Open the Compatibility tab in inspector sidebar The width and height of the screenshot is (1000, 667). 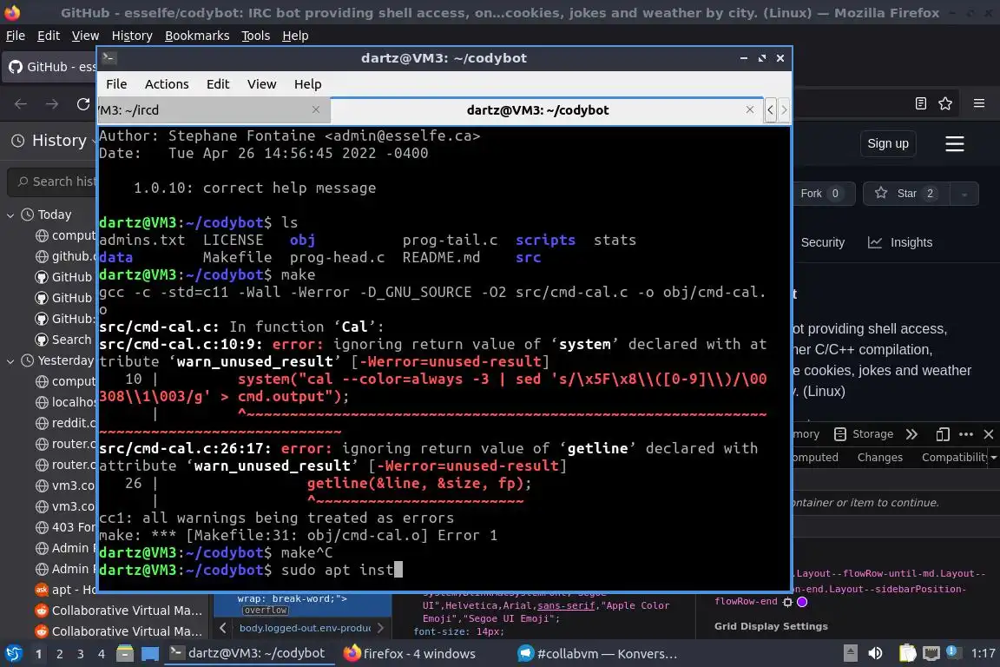[x=954, y=457]
